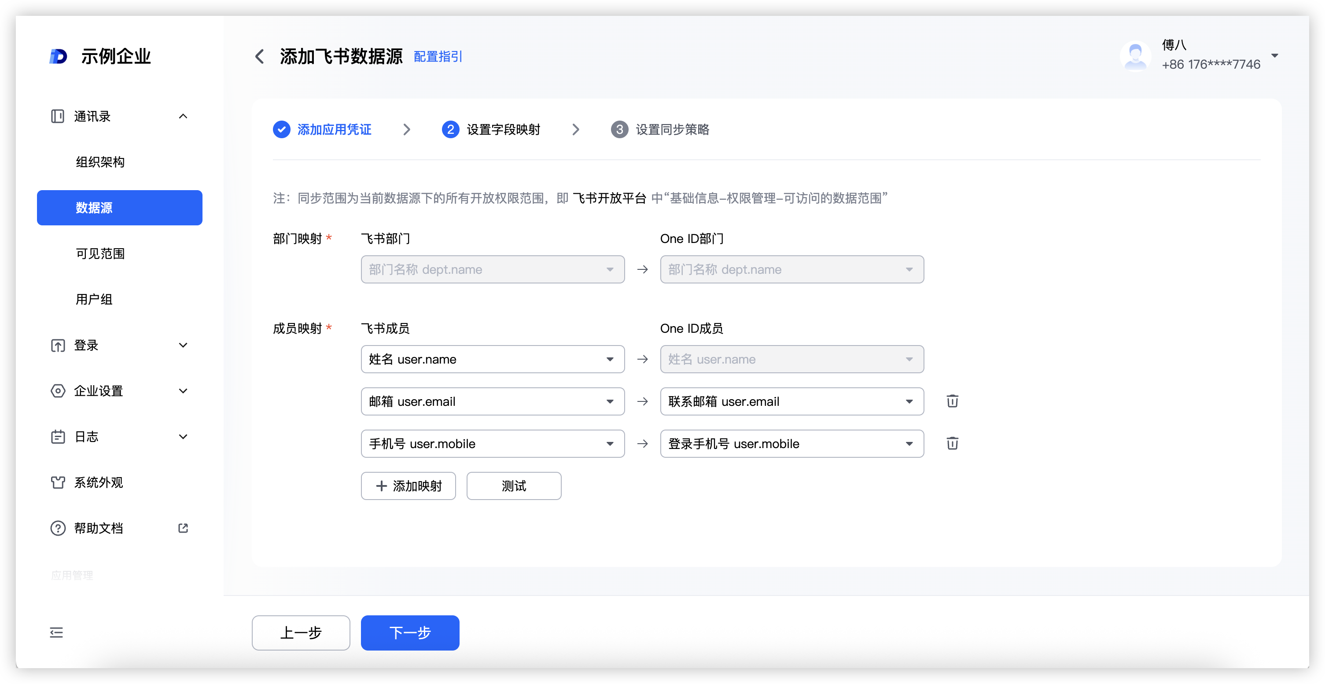Expand the 企业设置 sidebar section

tap(183, 391)
